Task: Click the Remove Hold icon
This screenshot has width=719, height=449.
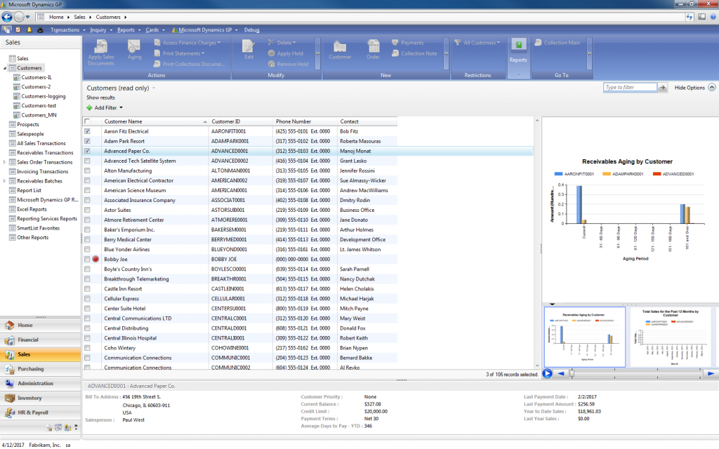Action: 272,64
